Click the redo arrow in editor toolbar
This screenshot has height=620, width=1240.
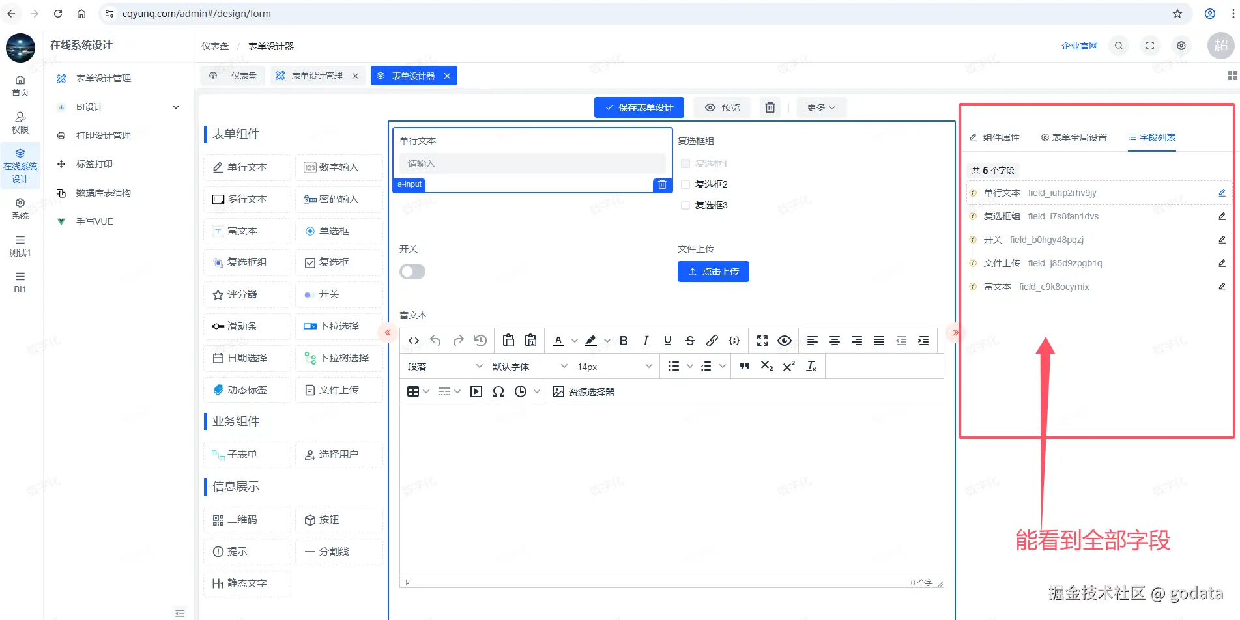pos(458,341)
